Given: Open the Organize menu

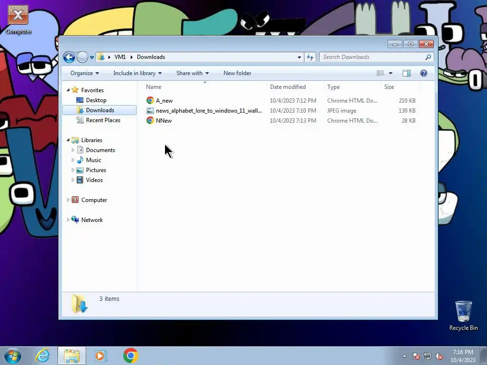Looking at the screenshot, I should (x=85, y=73).
